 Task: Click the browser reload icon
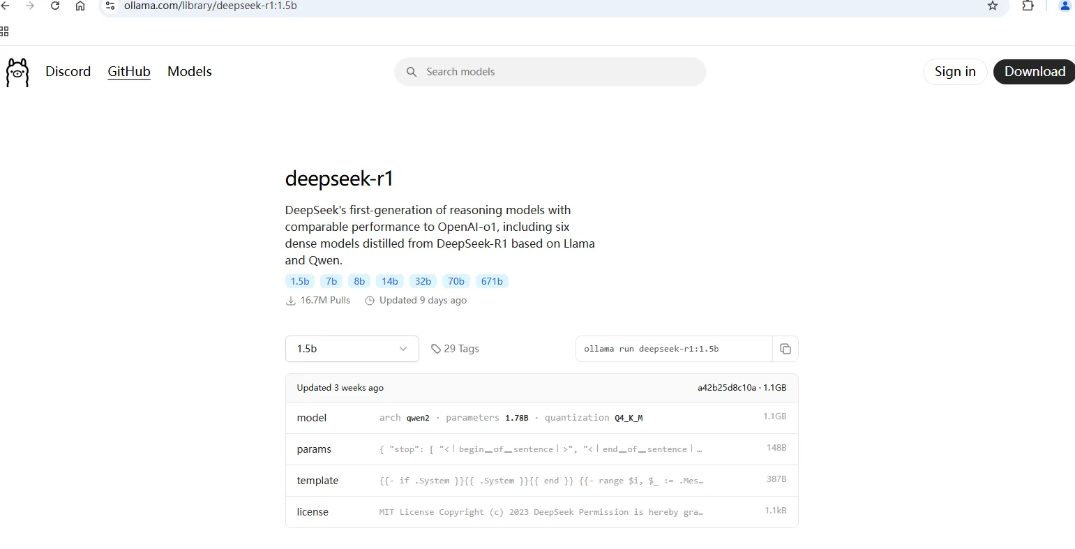tap(55, 6)
